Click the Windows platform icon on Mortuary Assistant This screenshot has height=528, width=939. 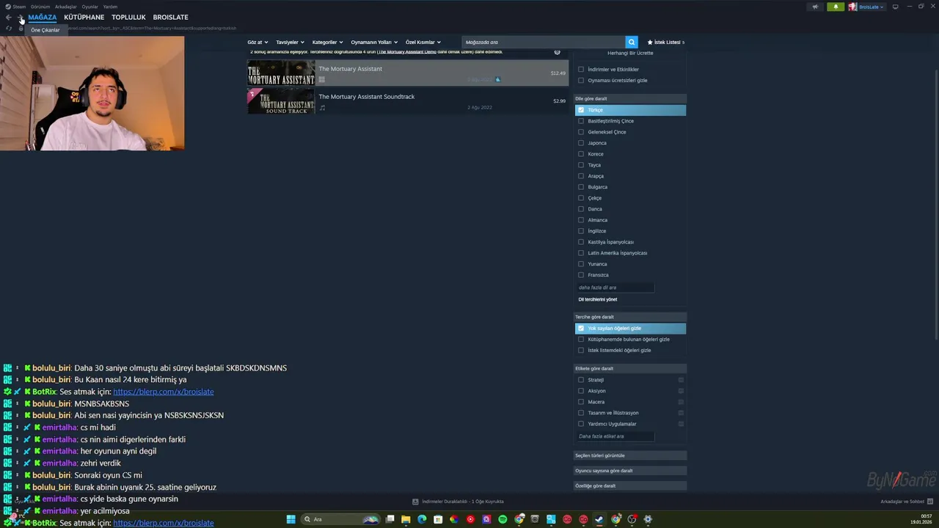[x=321, y=79]
